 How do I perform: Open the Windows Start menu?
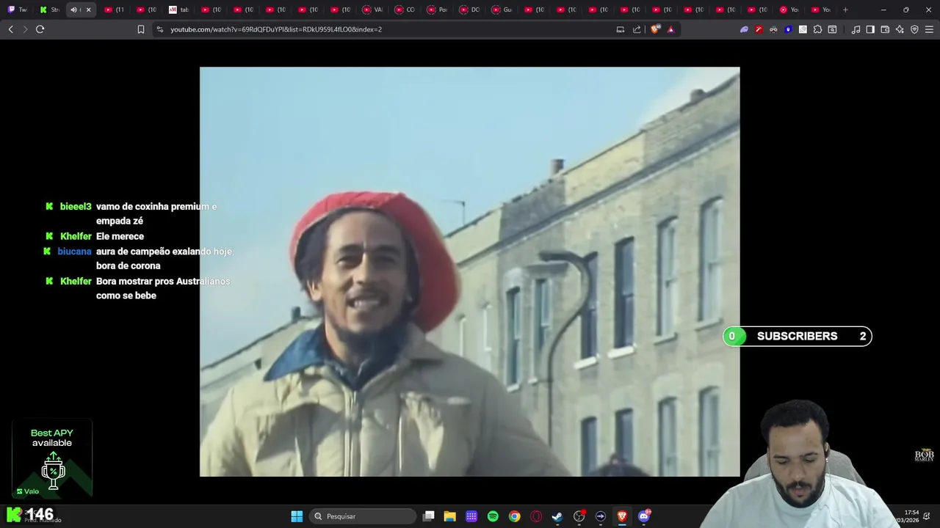(x=297, y=516)
